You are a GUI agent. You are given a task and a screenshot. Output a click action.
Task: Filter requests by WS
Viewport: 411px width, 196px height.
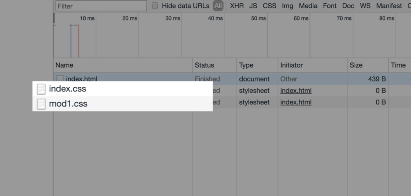(365, 6)
